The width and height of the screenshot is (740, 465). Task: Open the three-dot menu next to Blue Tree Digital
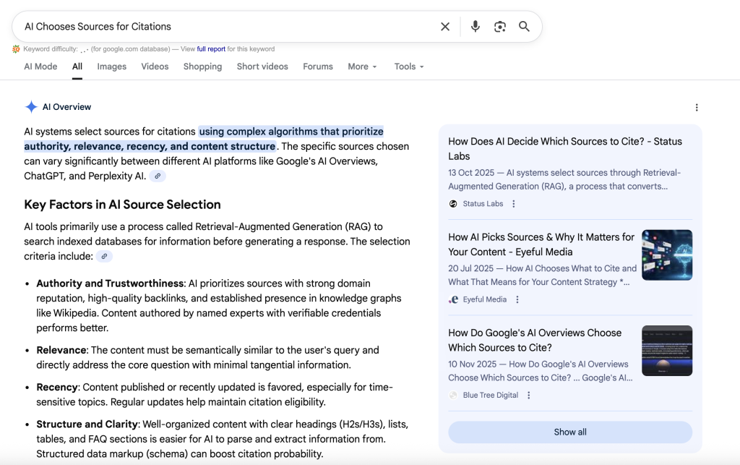[x=528, y=395]
